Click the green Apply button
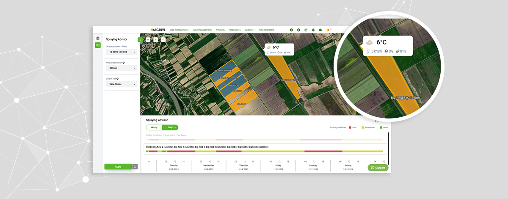The height and width of the screenshot is (199, 508). [118, 167]
